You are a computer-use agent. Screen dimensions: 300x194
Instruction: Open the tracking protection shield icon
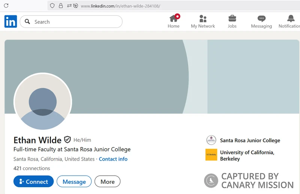52,6
